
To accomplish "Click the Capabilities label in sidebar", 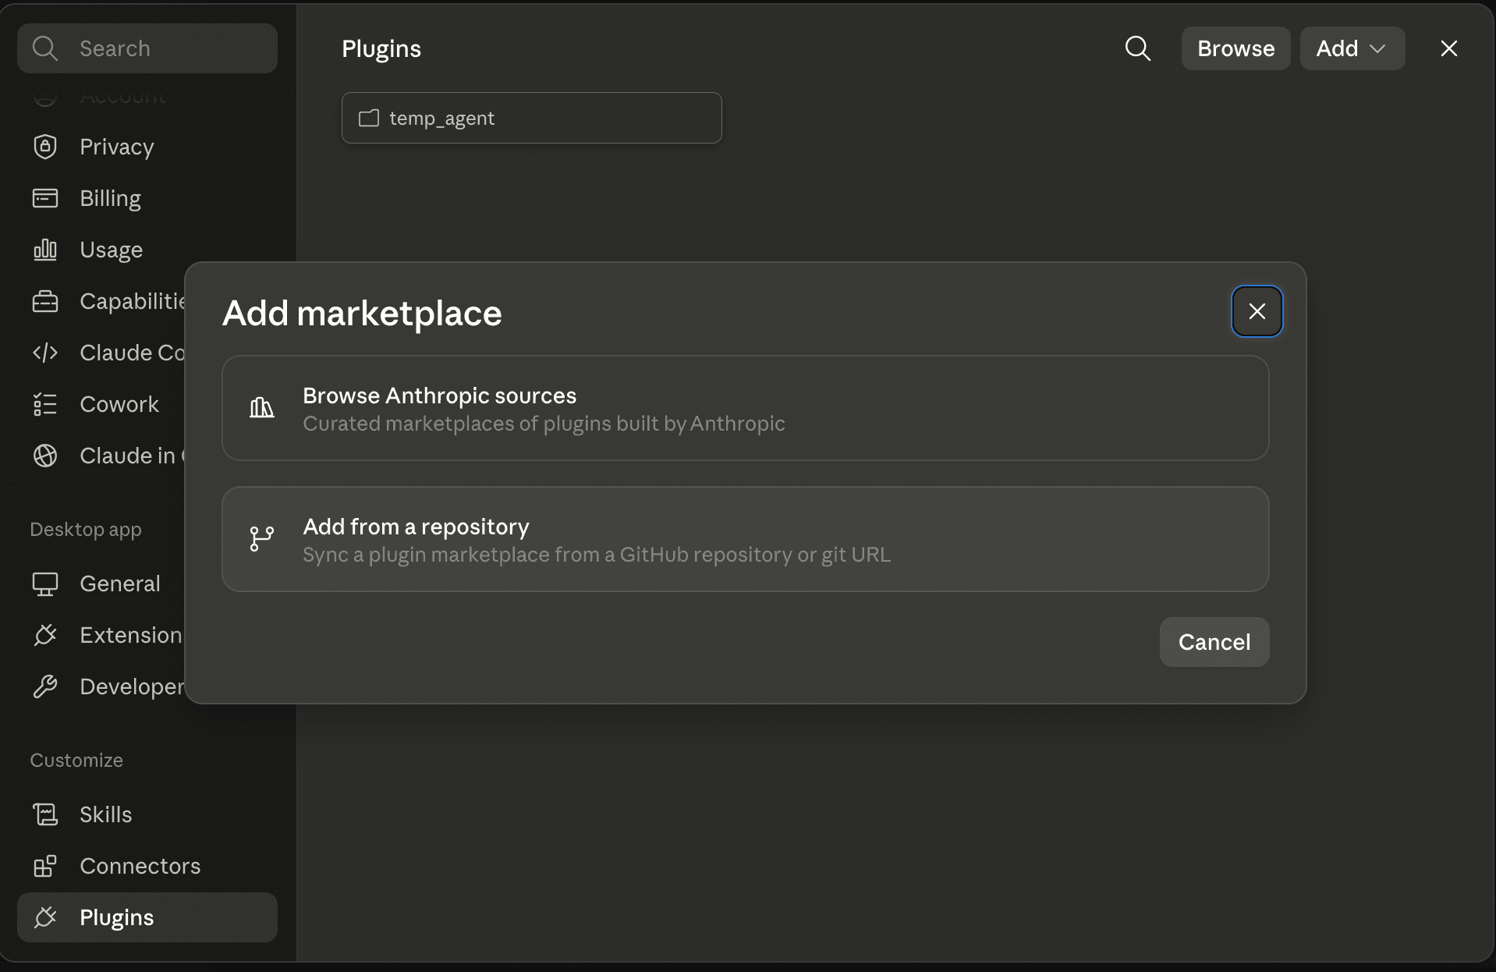I will [133, 301].
